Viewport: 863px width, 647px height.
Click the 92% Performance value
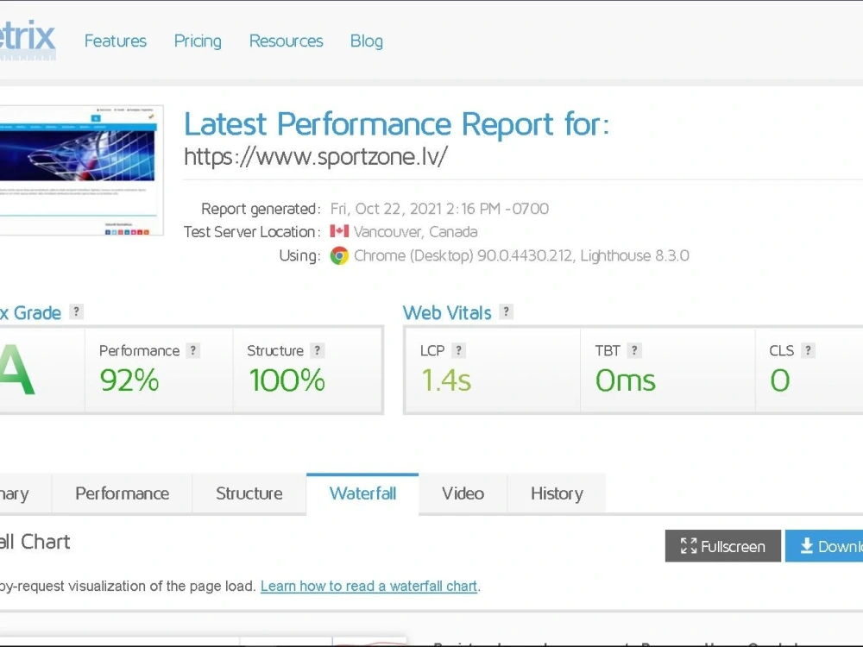pos(129,380)
